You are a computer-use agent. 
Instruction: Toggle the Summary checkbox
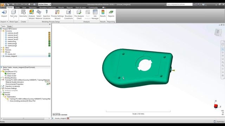1,92
